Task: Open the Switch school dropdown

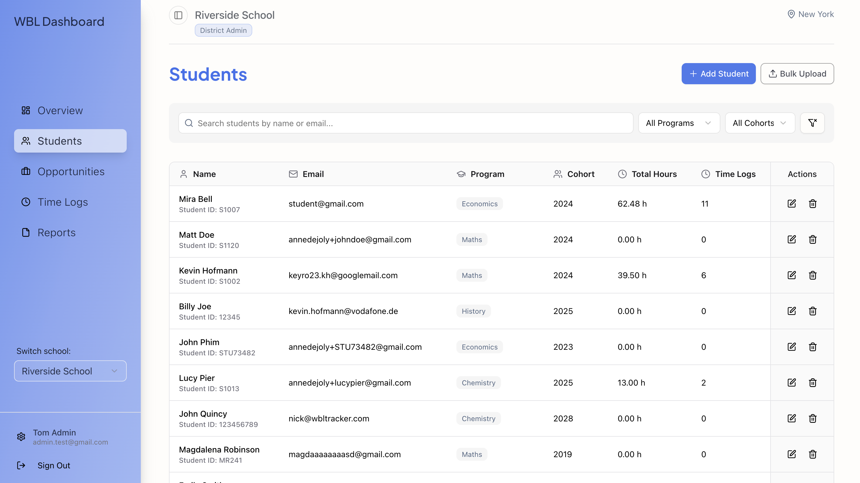Action: pos(70,371)
